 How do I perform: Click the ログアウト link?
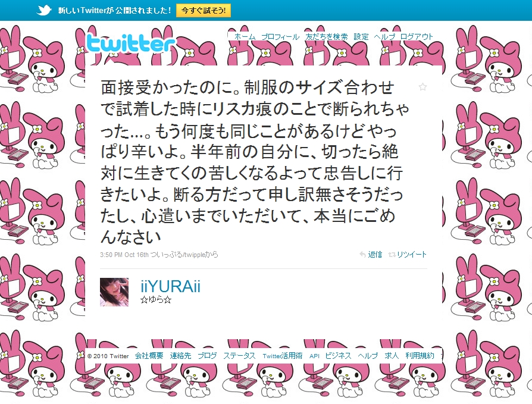(x=417, y=36)
